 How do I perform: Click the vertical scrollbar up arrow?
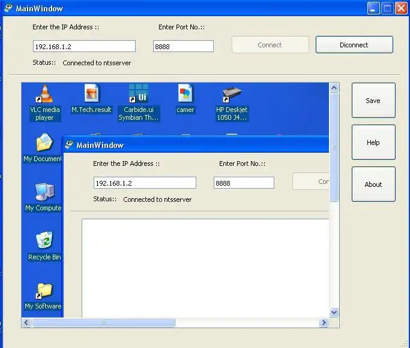[334, 88]
